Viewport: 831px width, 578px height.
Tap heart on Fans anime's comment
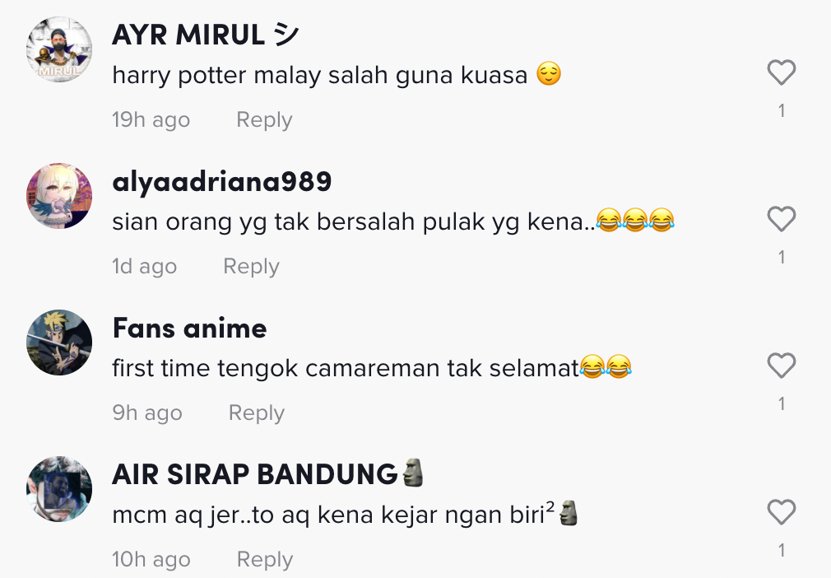[x=781, y=366]
